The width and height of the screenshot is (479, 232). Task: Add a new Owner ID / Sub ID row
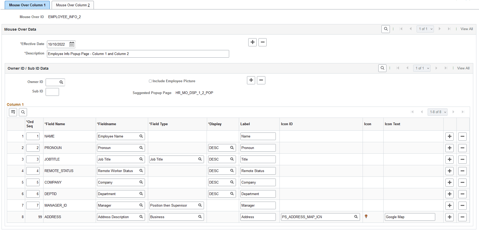pos(251,80)
